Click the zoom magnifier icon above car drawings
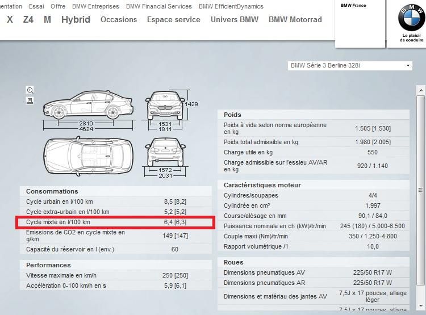The width and height of the screenshot is (426, 315). [30, 90]
